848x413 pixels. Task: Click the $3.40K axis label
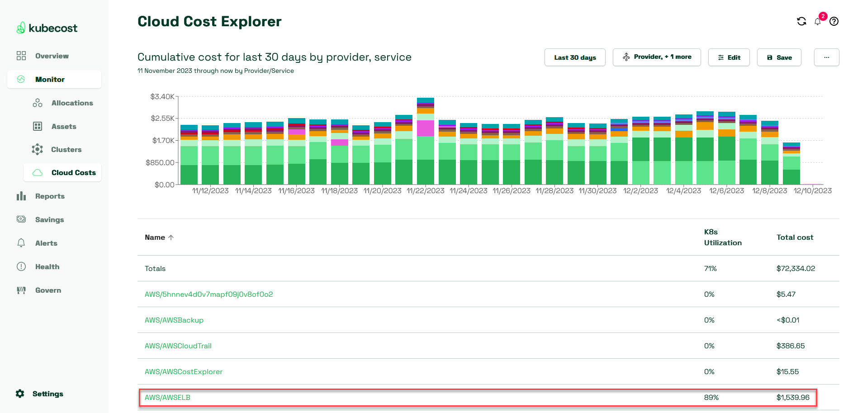(x=162, y=96)
